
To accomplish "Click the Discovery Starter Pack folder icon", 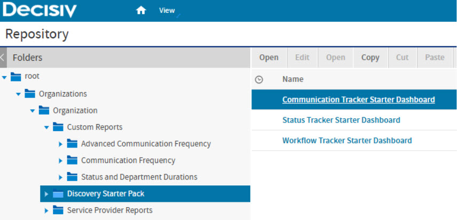I will click(x=58, y=193).
